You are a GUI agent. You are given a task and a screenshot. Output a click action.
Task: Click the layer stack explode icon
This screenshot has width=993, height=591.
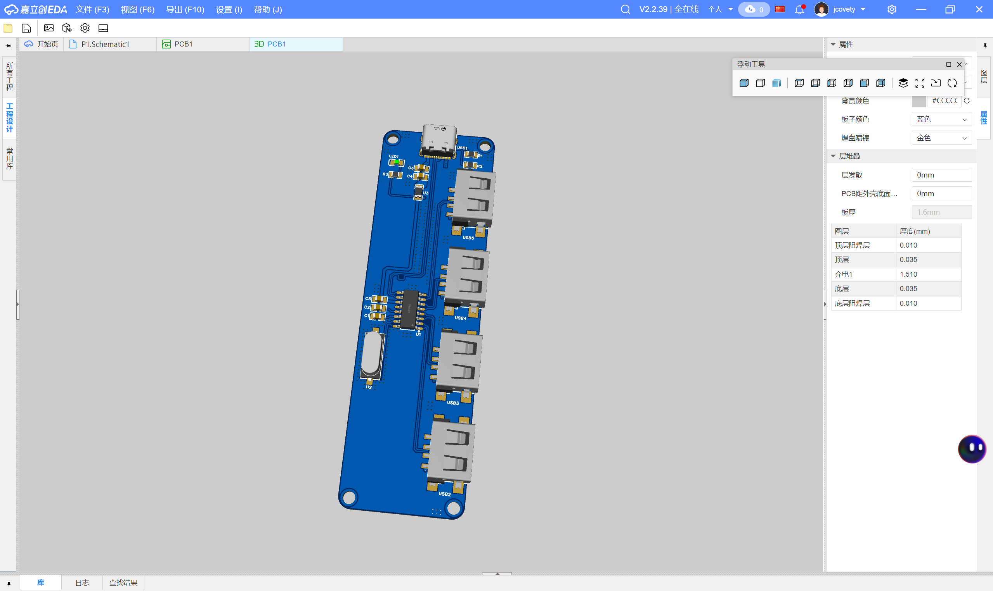click(903, 83)
